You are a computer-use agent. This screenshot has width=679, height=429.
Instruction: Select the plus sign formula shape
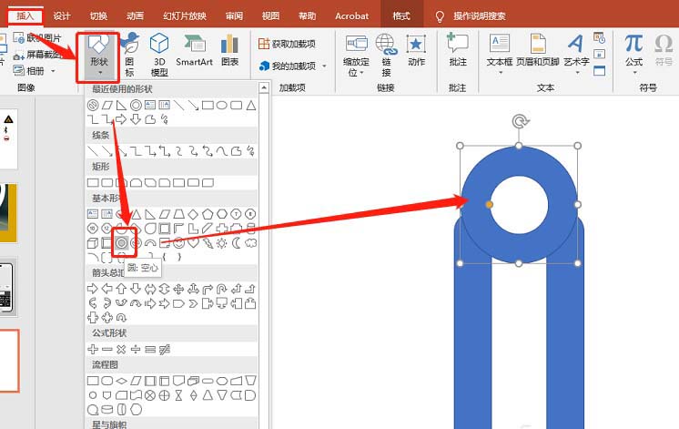tap(92, 349)
